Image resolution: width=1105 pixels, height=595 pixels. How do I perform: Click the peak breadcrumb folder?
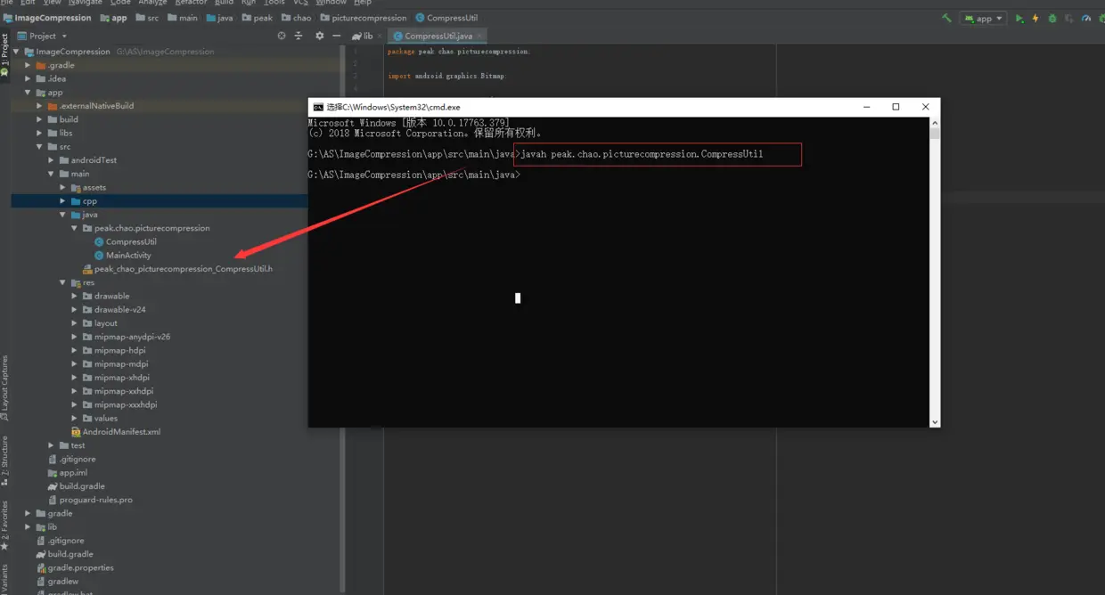[257, 18]
